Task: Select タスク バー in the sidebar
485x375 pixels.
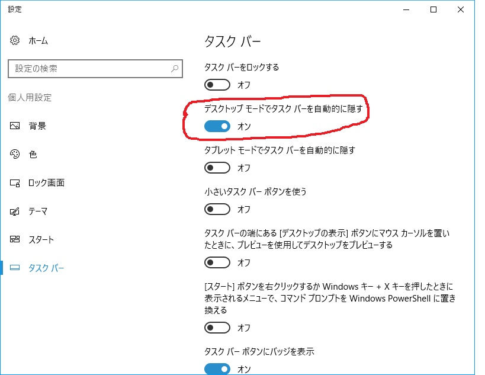Action: coord(46,268)
